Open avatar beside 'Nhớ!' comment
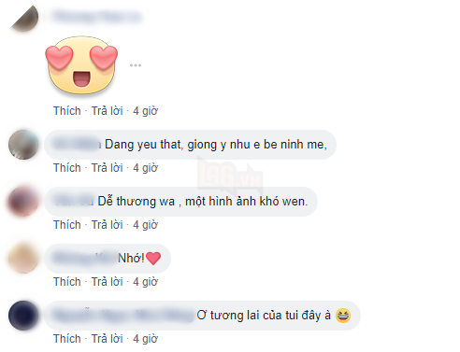The height and width of the screenshot is (352, 460). point(23,259)
